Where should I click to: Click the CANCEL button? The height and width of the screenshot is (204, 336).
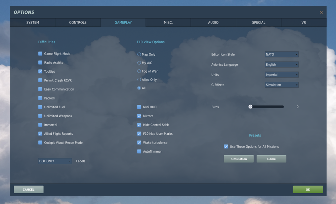(x=29, y=190)
